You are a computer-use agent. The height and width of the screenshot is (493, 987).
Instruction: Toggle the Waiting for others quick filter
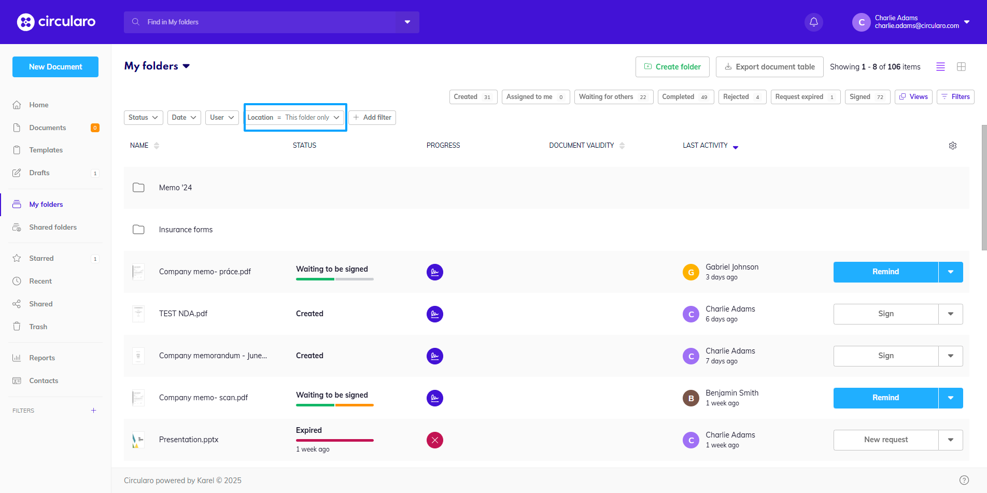point(613,97)
